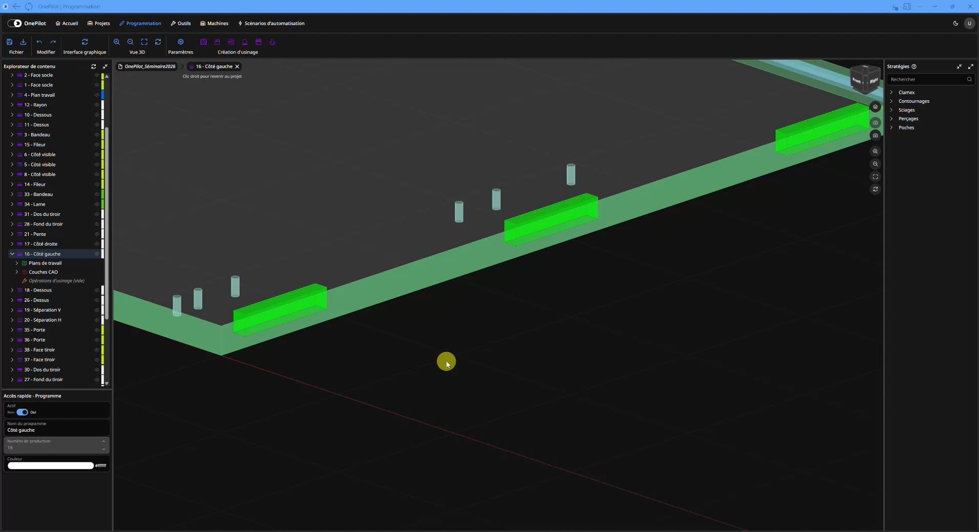Viewport: 979px width, 532px height.
Task: Refresh the Explorateur de contenu panel
Action: [93, 66]
